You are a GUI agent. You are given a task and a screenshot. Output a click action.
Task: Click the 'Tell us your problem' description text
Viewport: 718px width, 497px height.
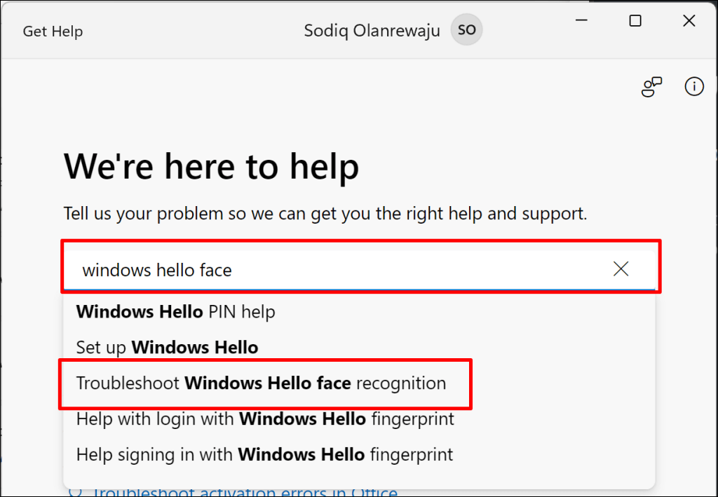[x=325, y=213]
